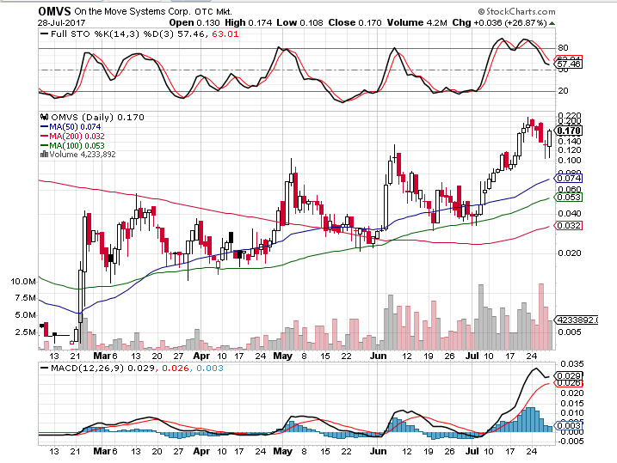
Task: Click the 0.020 price axis label
Action: point(570,253)
